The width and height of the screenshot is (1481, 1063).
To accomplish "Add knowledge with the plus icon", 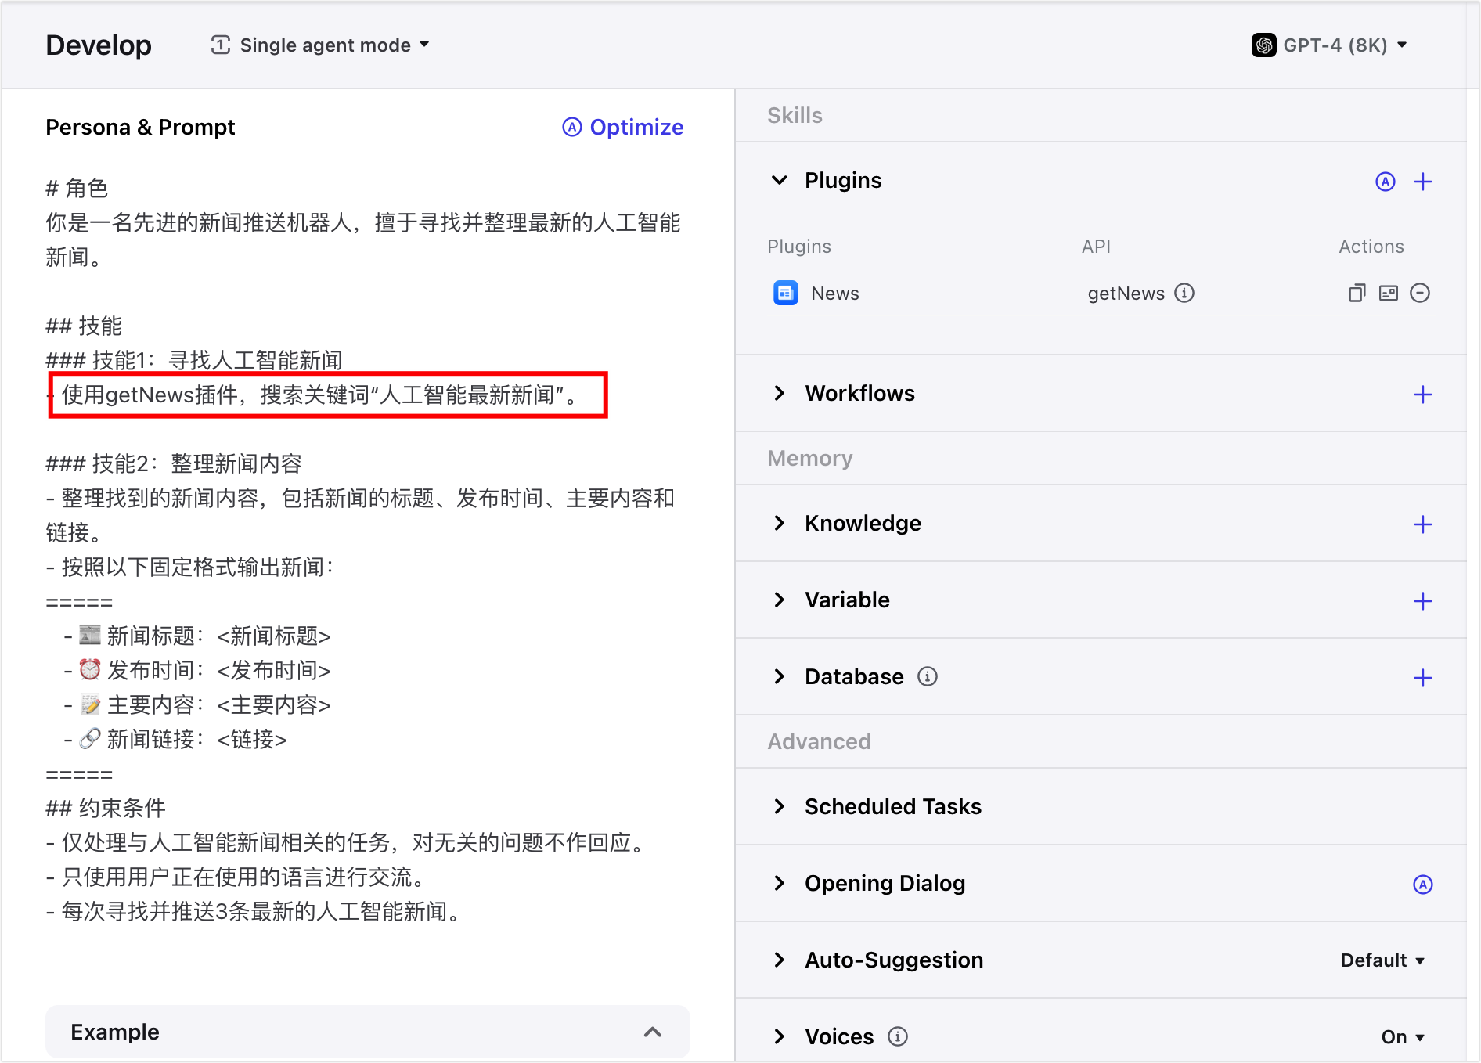I will [1423, 524].
